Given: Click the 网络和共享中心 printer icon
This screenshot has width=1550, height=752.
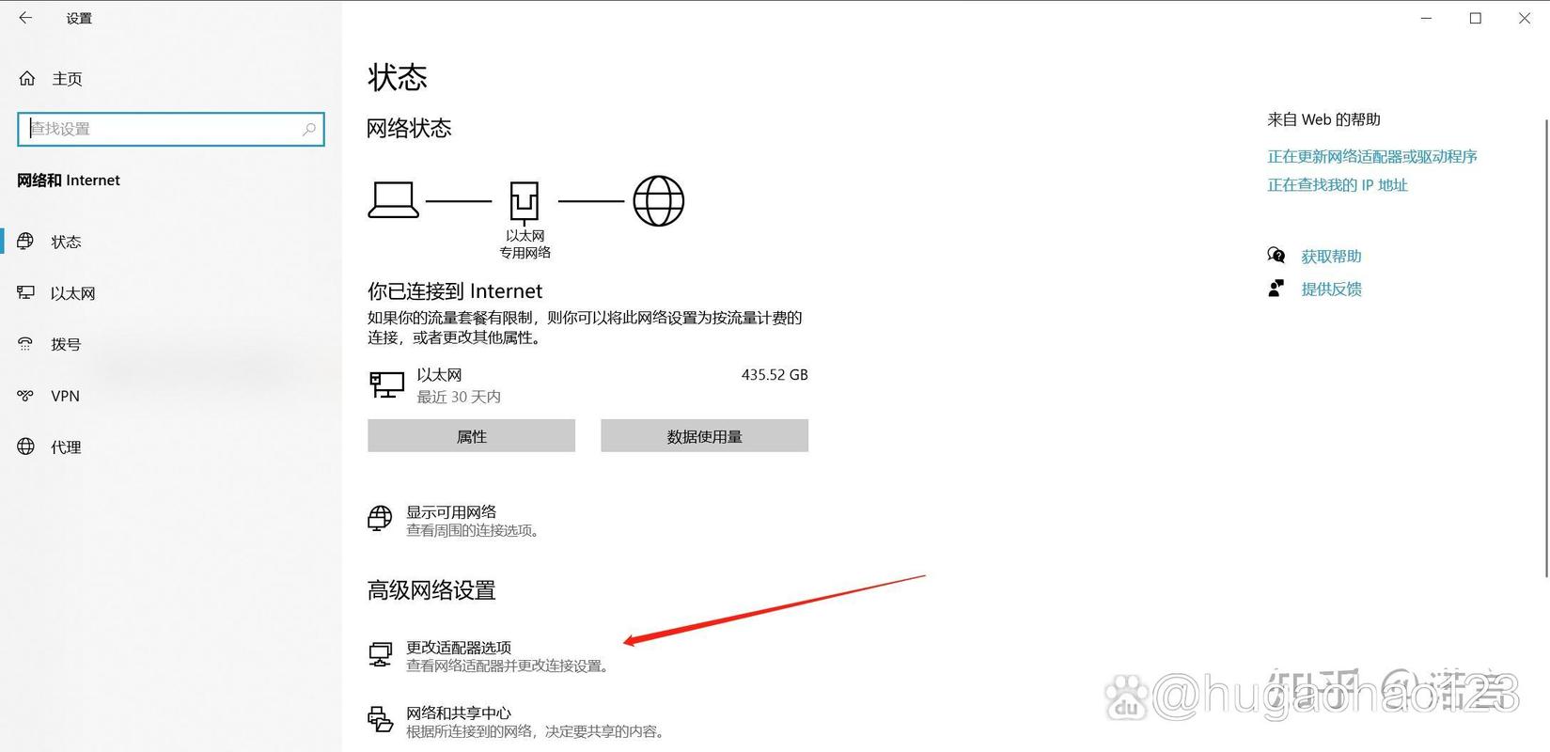Looking at the screenshot, I should click(x=380, y=719).
